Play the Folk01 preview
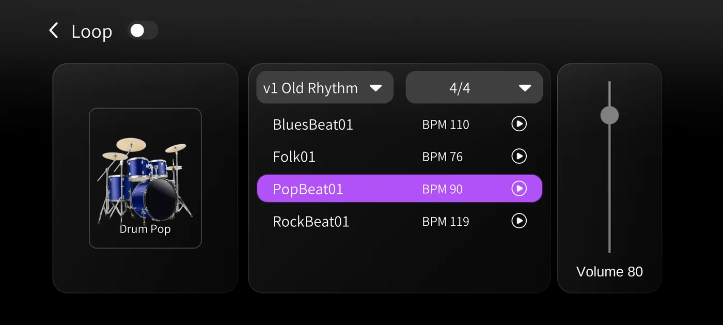Screen dimensions: 723x325 [518, 156]
